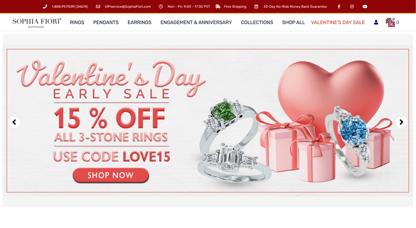Image resolution: width=416 pixels, height=228 pixels.
Task: Open the Pendants menu
Action: tap(106, 22)
